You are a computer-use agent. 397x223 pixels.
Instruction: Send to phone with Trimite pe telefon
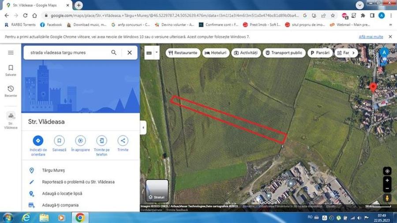coord(101,145)
